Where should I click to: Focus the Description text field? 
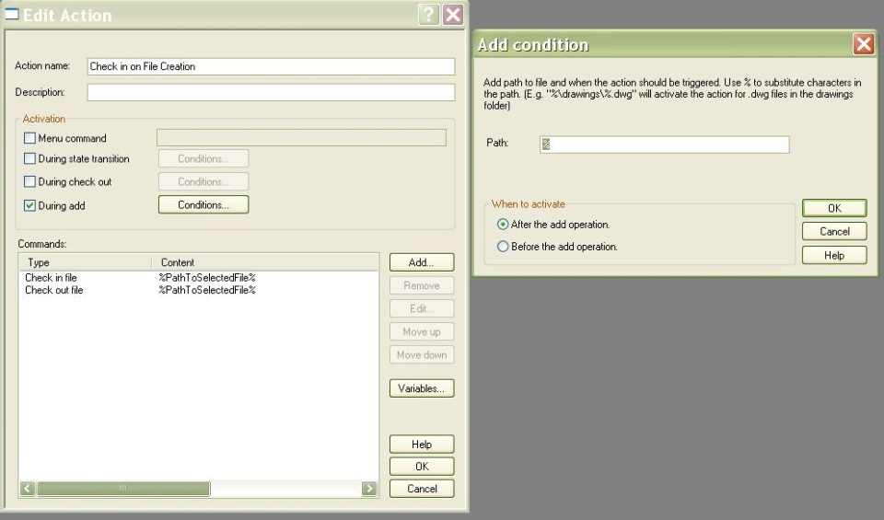pos(271,92)
